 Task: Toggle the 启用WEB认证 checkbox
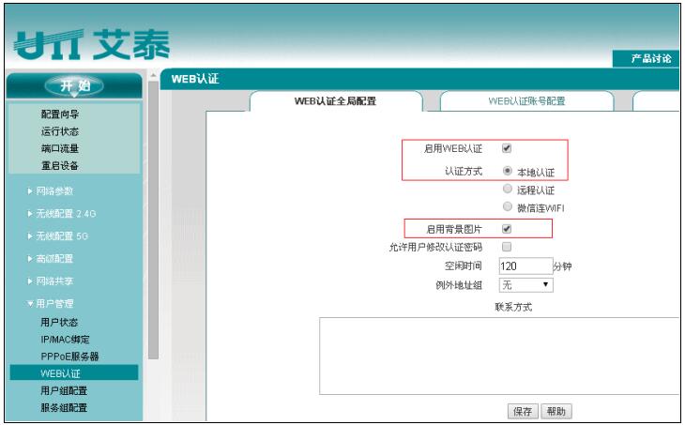[x=507, y=148]
